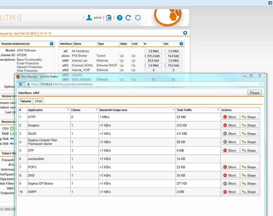Select 'All Interfaces' row name in dashboard

(80, 51)
